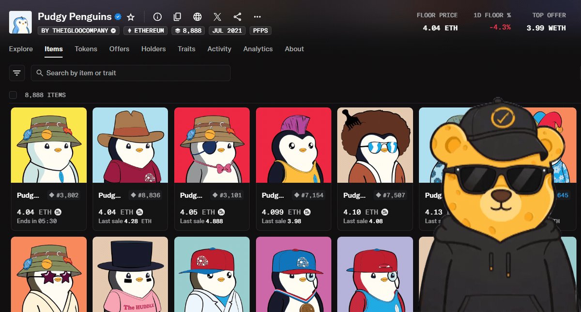
Task: Open the collection's X profile icon
Action: pyautogui.click(x=217, y=17)
